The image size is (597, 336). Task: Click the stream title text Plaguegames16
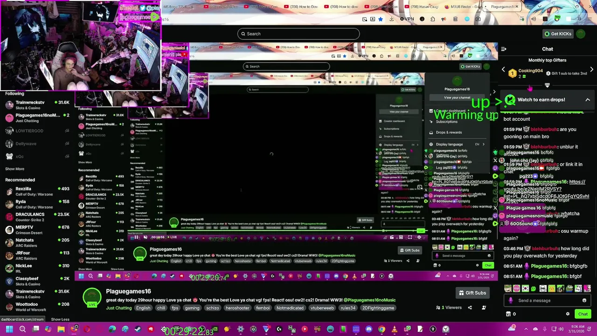coord(128,291)
